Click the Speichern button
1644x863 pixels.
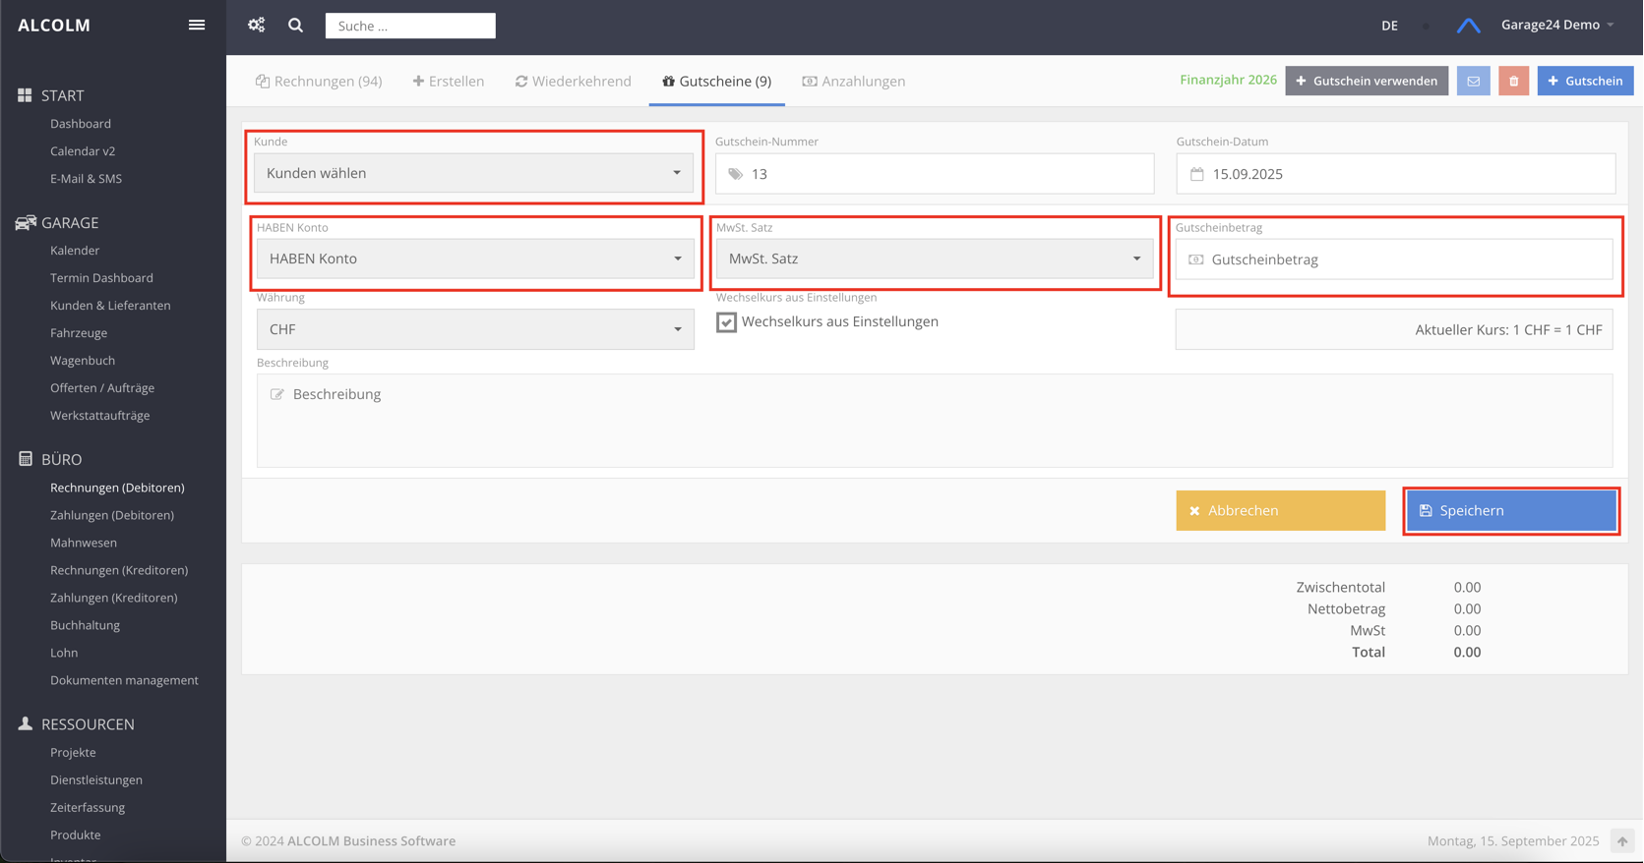[1510, 511]
